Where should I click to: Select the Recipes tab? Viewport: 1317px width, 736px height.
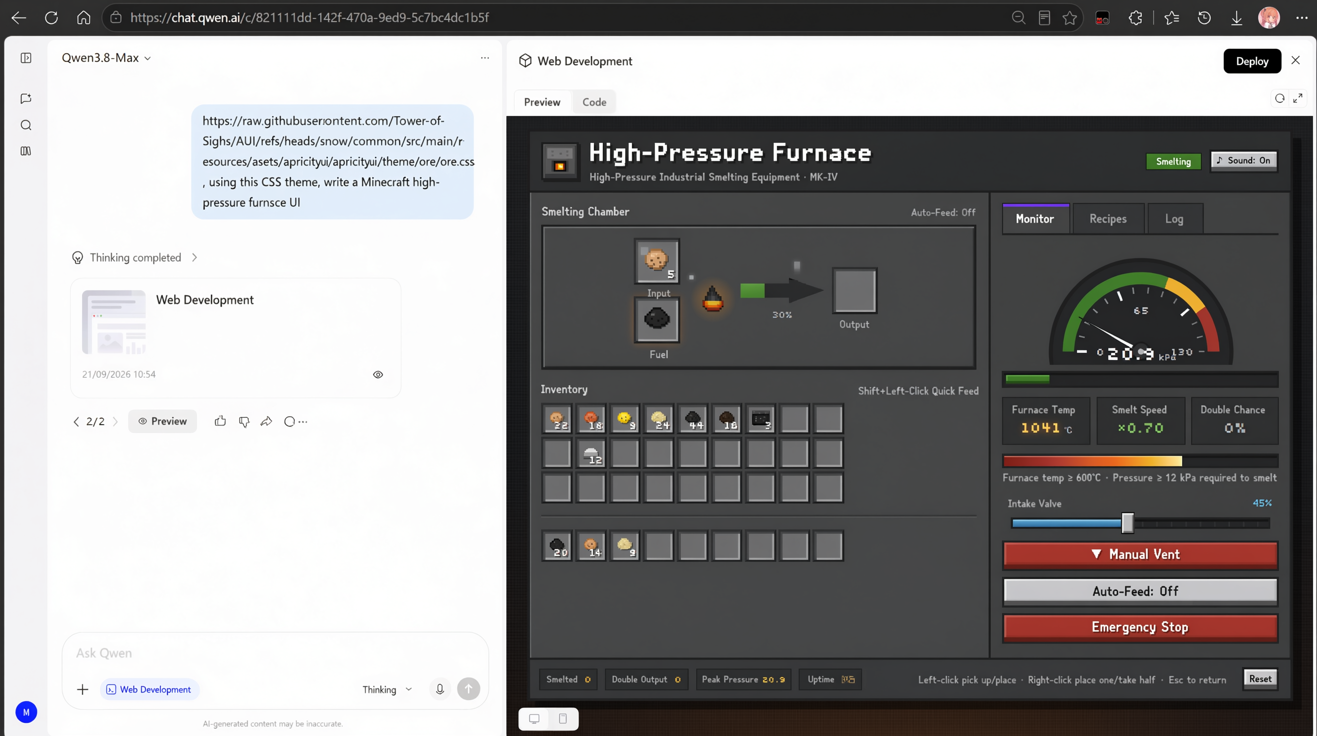click(x=1108, y=219)
